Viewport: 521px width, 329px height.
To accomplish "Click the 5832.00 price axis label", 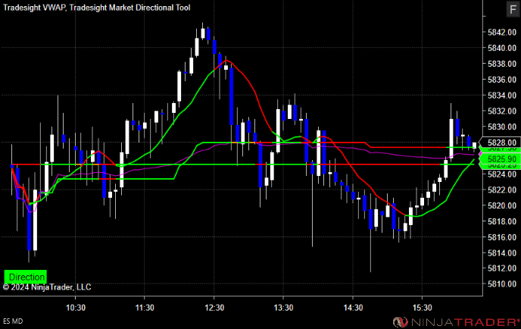I will [502, 111].
